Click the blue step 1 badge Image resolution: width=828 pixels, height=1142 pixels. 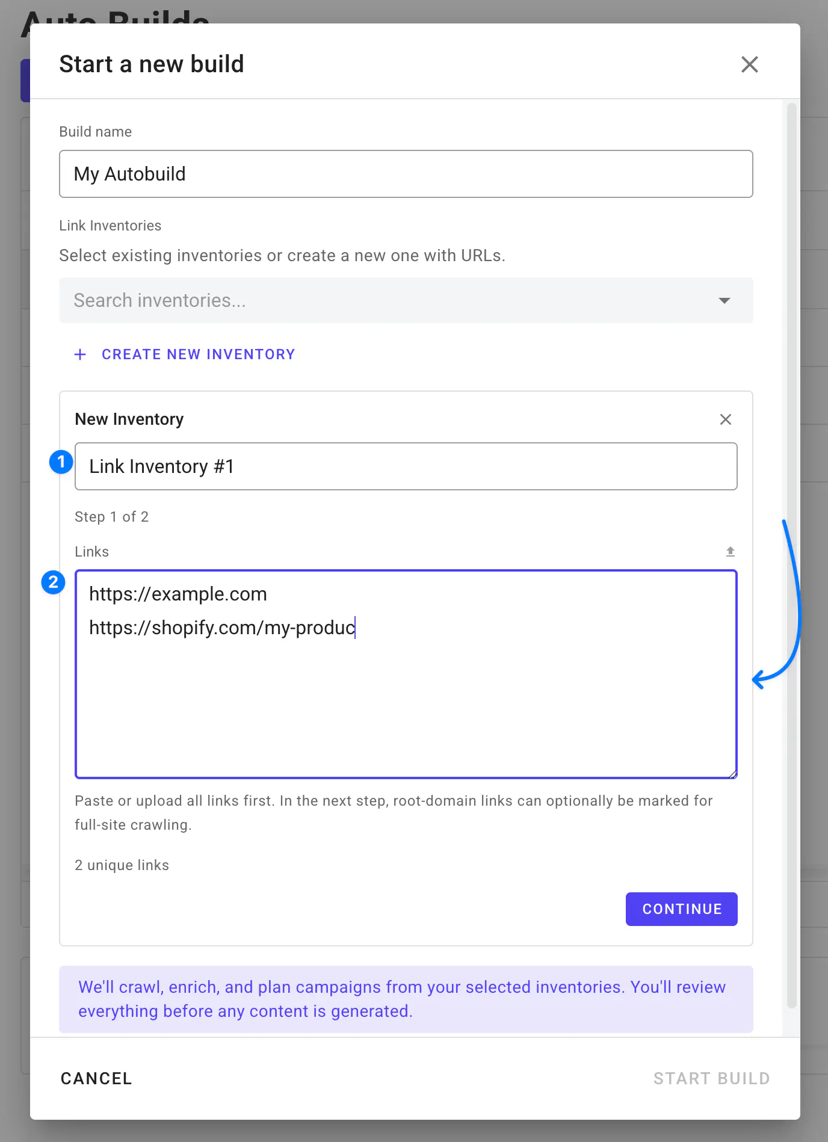(x=61, y=462)
